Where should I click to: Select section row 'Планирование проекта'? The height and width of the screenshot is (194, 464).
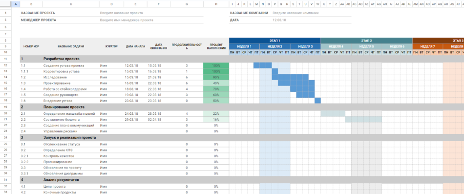[x=242, y=107]
